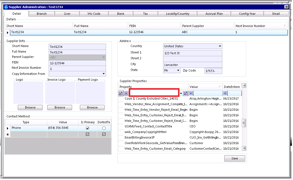
Task: Open the Locality/Country tab
Action: pyautogui.click(x=178, y=14)
